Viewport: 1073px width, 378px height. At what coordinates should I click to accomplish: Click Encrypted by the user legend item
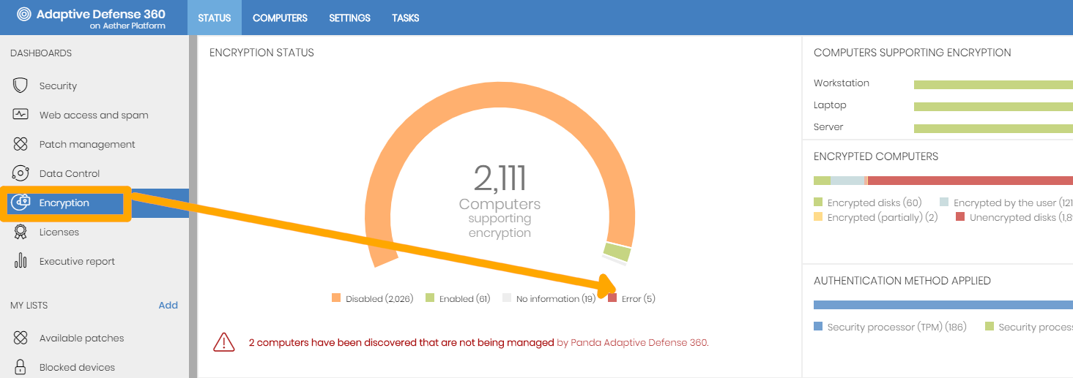point(1006,203)
